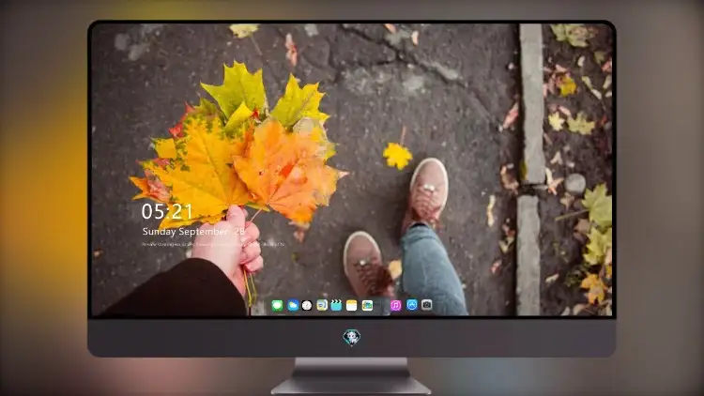This screenshot has width=704, height=396.
Task: Open the yellow Notes app in the dock
Action: click(x=352, y=306)
